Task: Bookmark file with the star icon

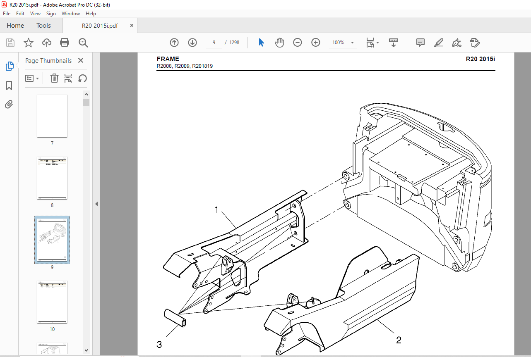Action: point(28,43)
